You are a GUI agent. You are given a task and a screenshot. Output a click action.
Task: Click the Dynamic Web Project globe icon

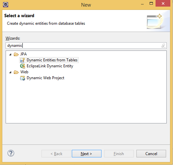coord(22,78)
